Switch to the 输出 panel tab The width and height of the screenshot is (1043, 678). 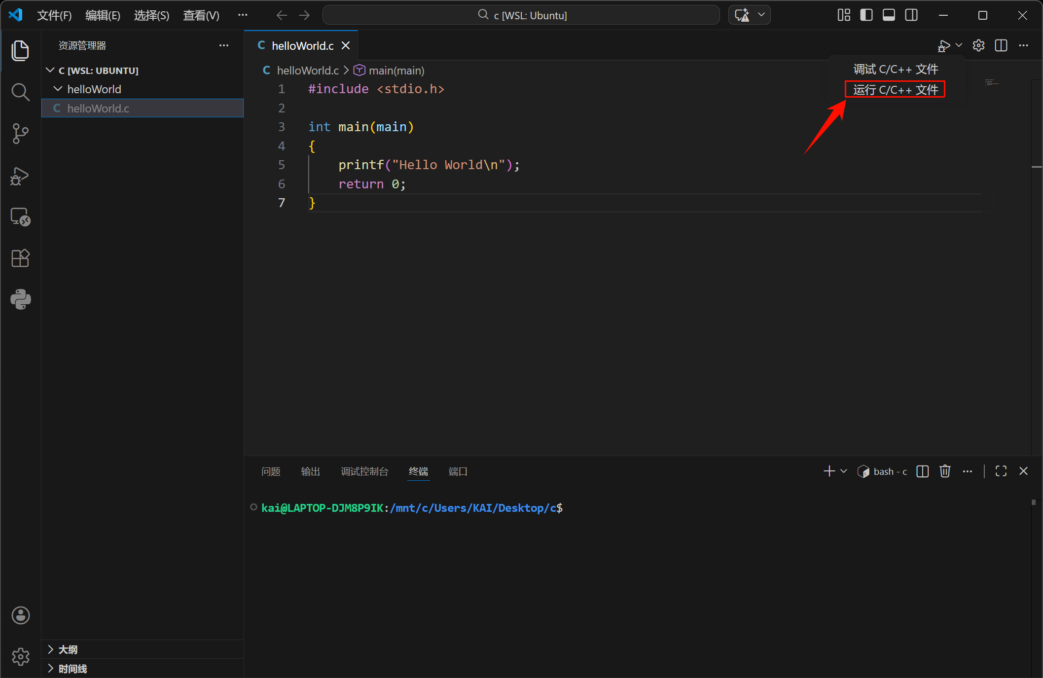coord(310,471)
